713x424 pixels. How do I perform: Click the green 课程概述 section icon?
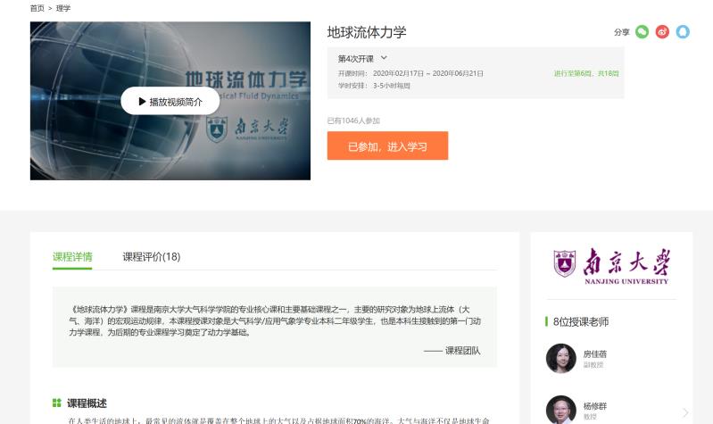(57, 403)
